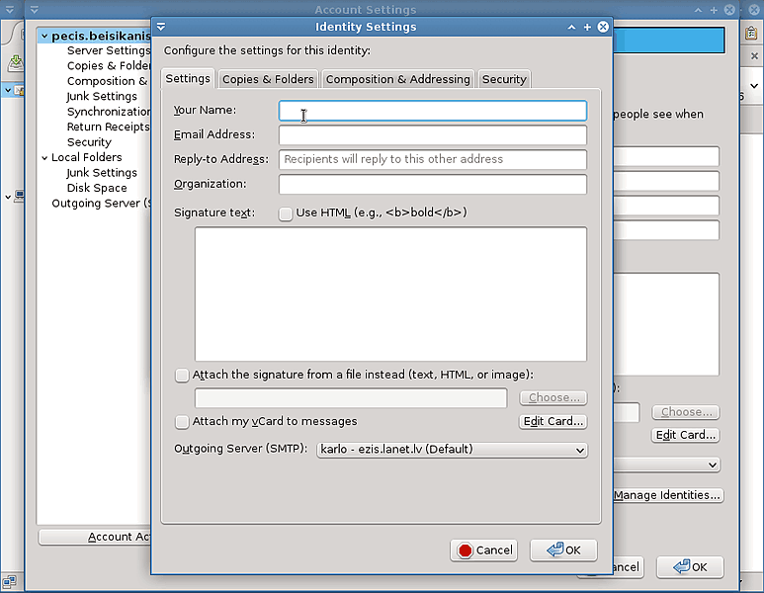Click the Reply-to Address field
This screenshot has height=593, width=764.
coord(433,159)
